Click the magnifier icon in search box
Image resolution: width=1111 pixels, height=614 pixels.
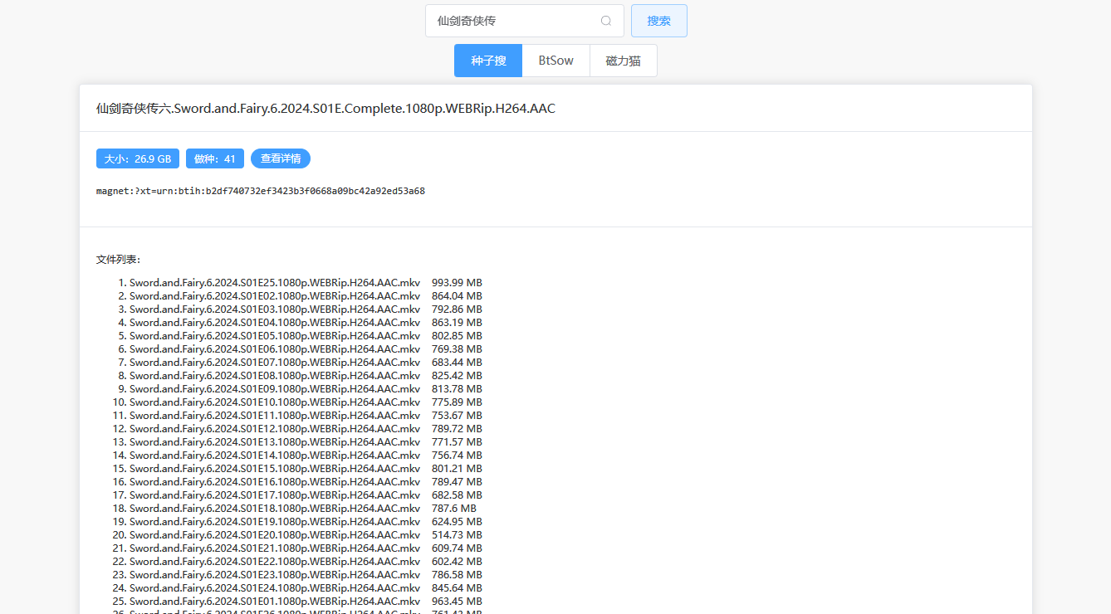(x=606, y=21)
